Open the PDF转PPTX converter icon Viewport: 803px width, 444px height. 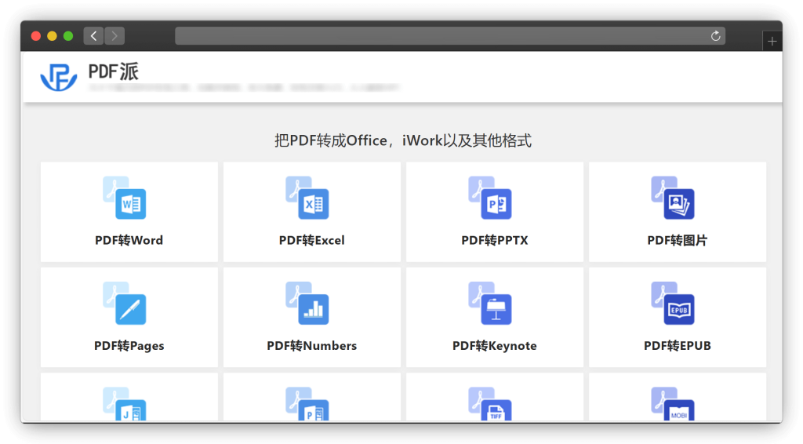(490, 198)
